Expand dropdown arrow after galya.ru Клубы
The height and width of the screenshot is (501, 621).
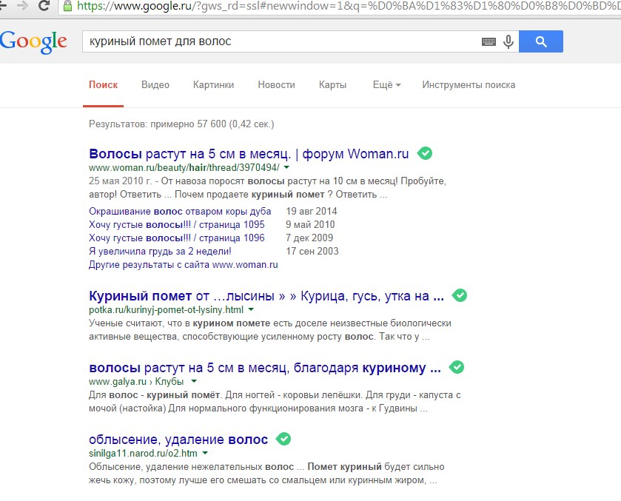point(194,381)
